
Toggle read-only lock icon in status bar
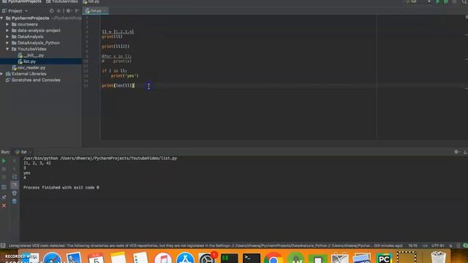tap(450, 245)
